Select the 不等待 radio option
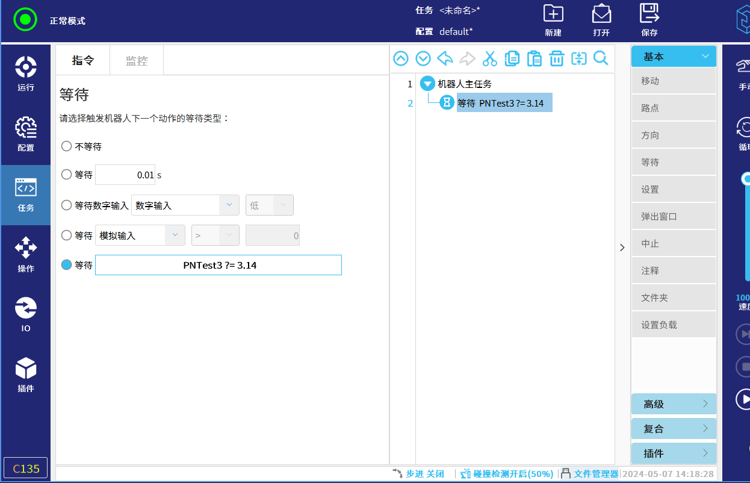750x483 pixels. coord(67,146)
